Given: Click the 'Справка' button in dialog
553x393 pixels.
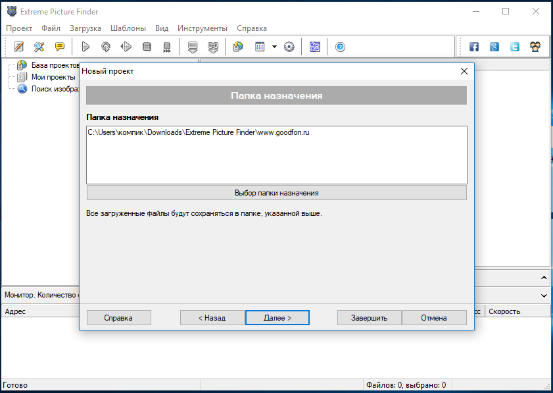Looking at the screenshot, I should coord(118,318).
